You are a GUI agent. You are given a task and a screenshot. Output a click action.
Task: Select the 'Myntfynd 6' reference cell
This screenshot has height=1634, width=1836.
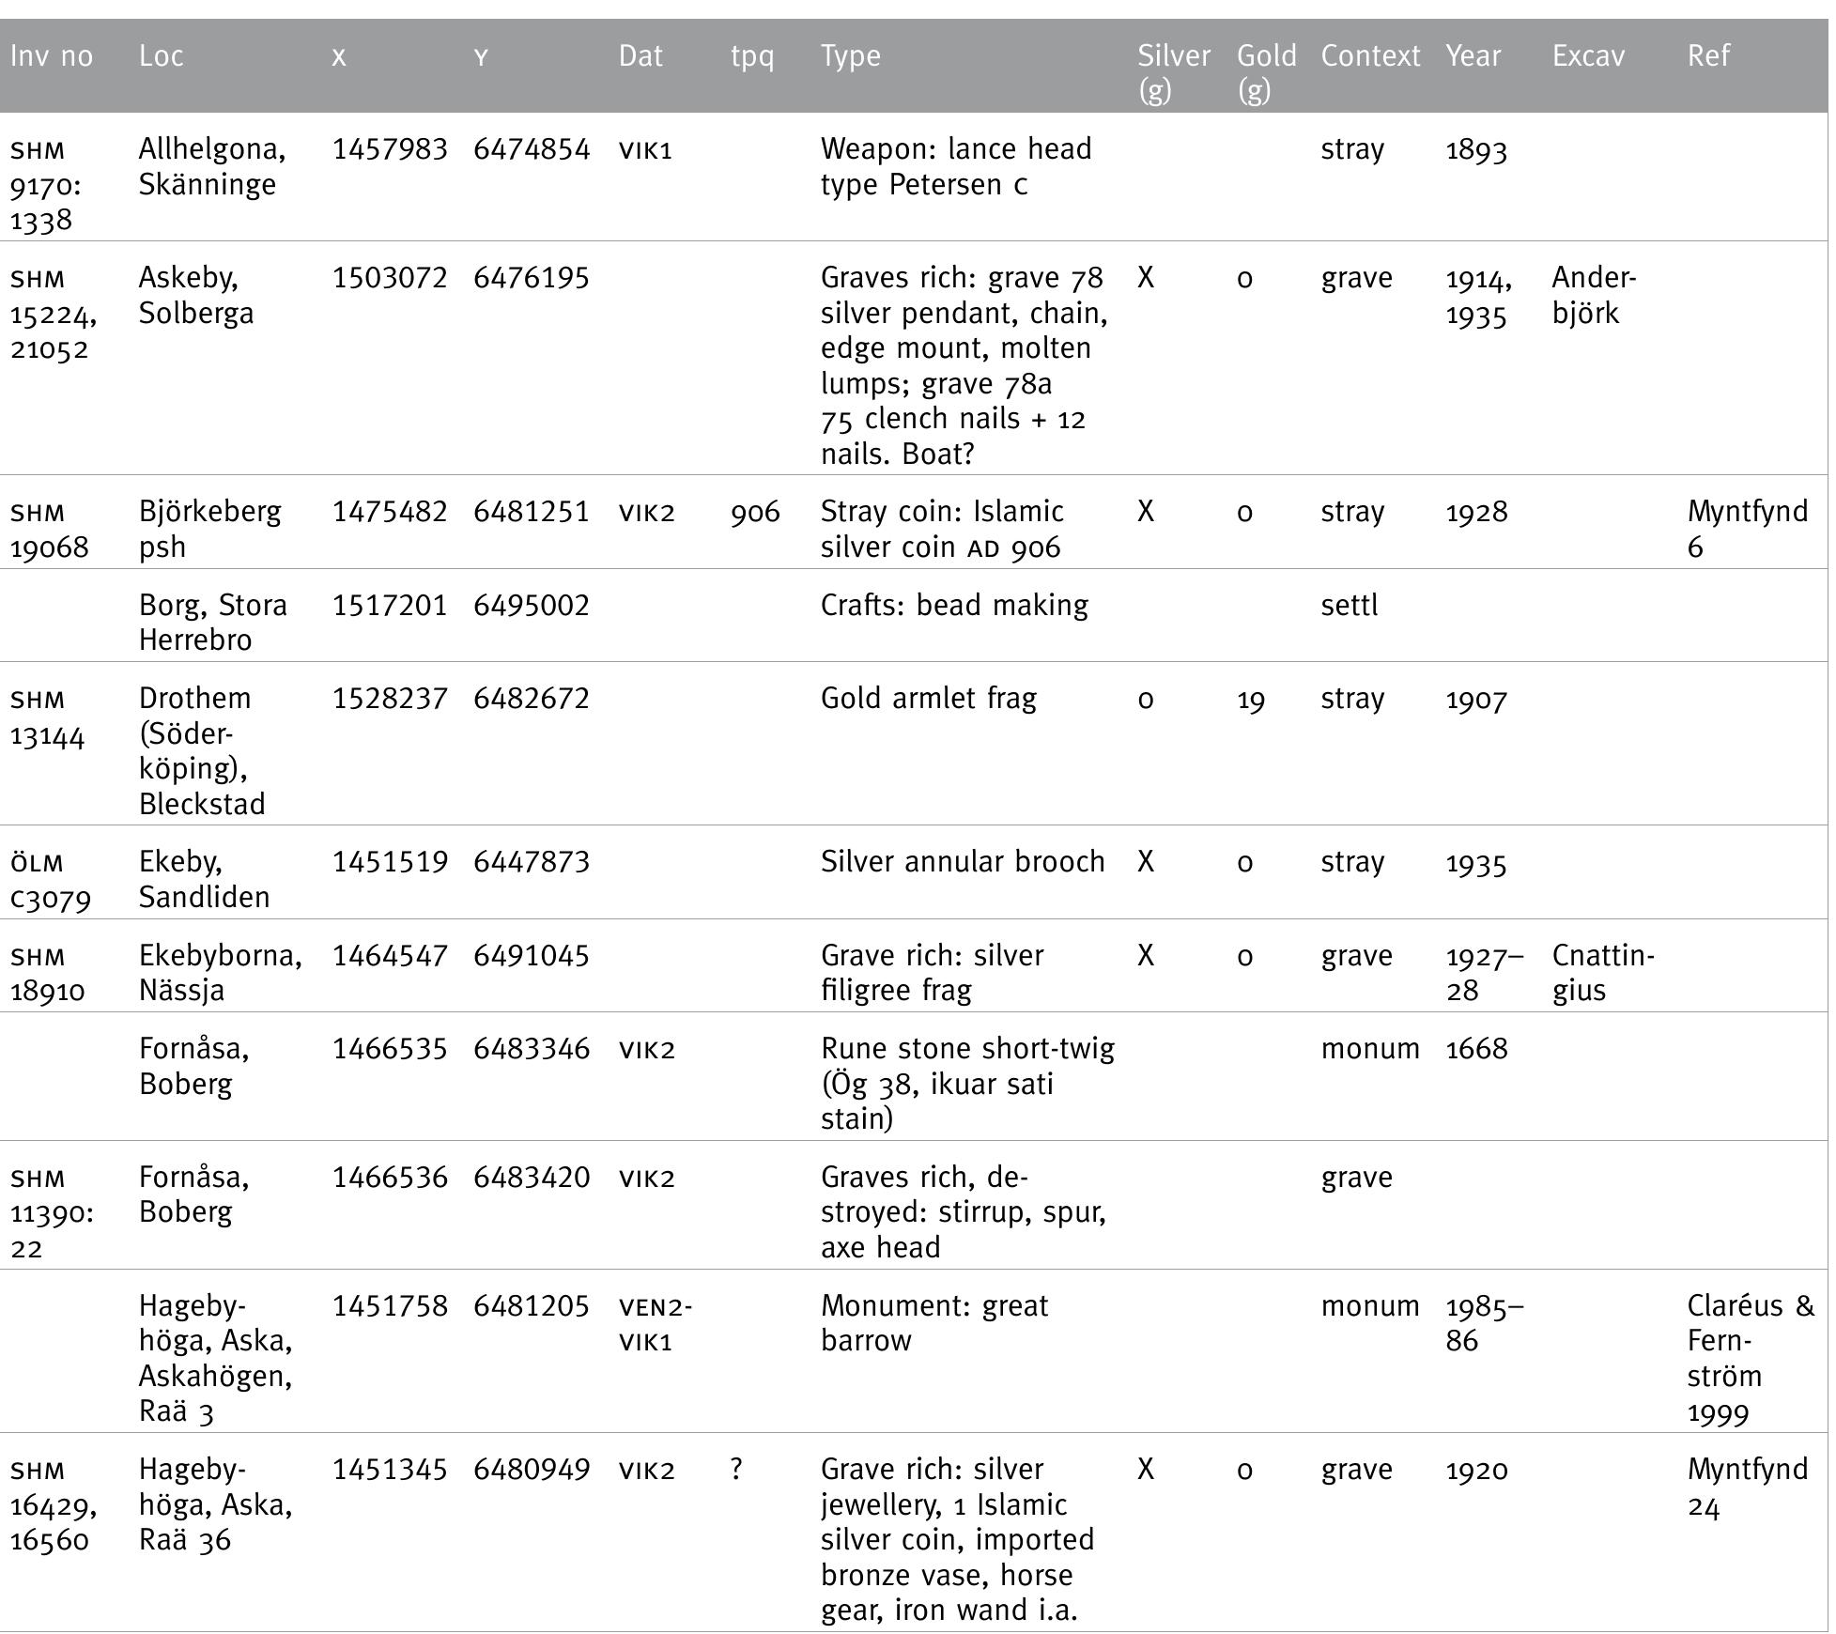click(x=1746, y=529)
